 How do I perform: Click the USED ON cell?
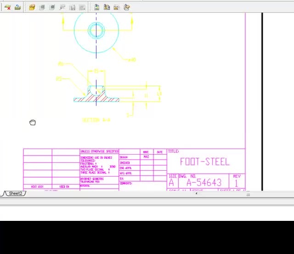tap(64, 186)
